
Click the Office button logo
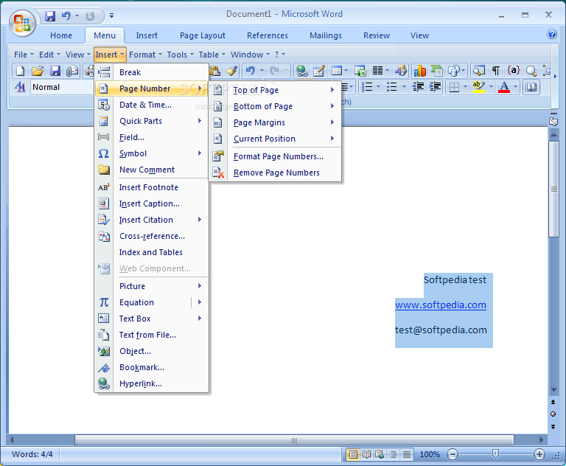pyautogui.click(x=22, y=22)
